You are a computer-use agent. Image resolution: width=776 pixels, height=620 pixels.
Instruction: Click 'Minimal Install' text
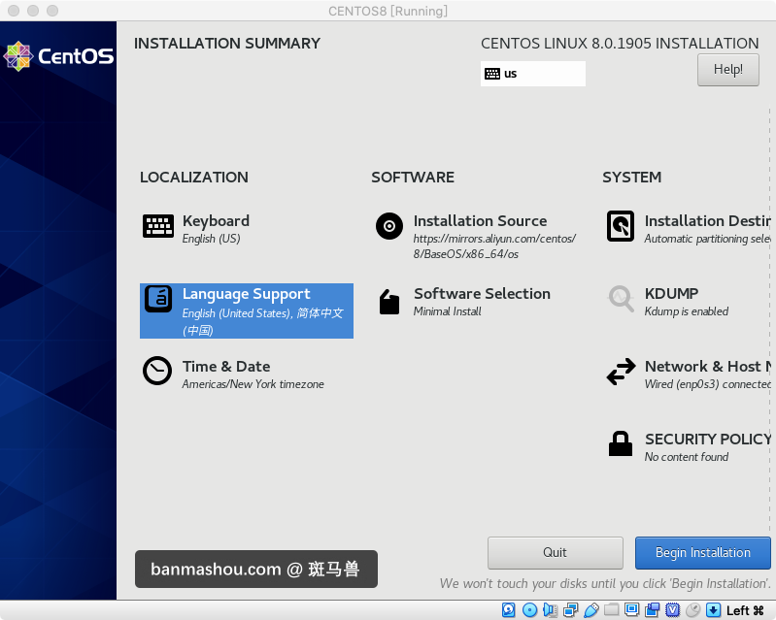448,311
